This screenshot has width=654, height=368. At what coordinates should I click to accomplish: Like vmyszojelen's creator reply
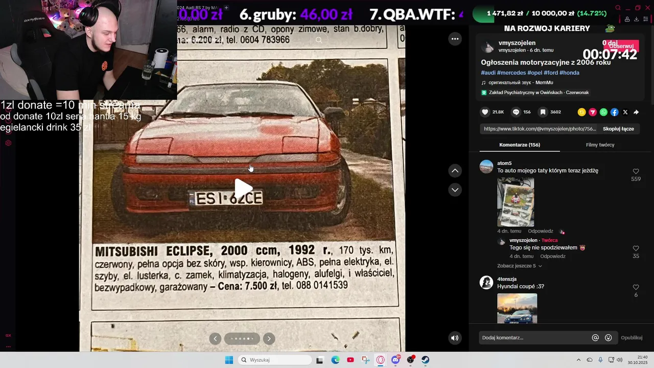pyautogui.click(x=636, y=248)
